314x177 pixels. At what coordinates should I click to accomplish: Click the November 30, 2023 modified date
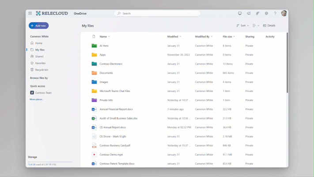tap(178, 54)
